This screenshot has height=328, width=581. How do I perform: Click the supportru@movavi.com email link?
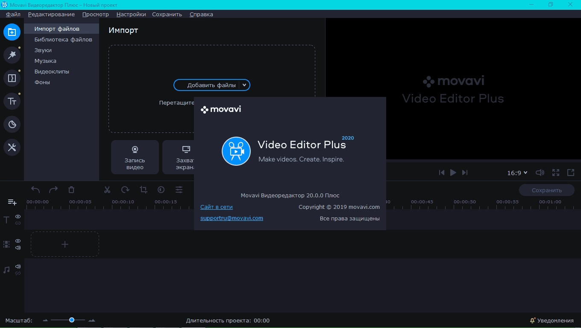tap(232, 218)
